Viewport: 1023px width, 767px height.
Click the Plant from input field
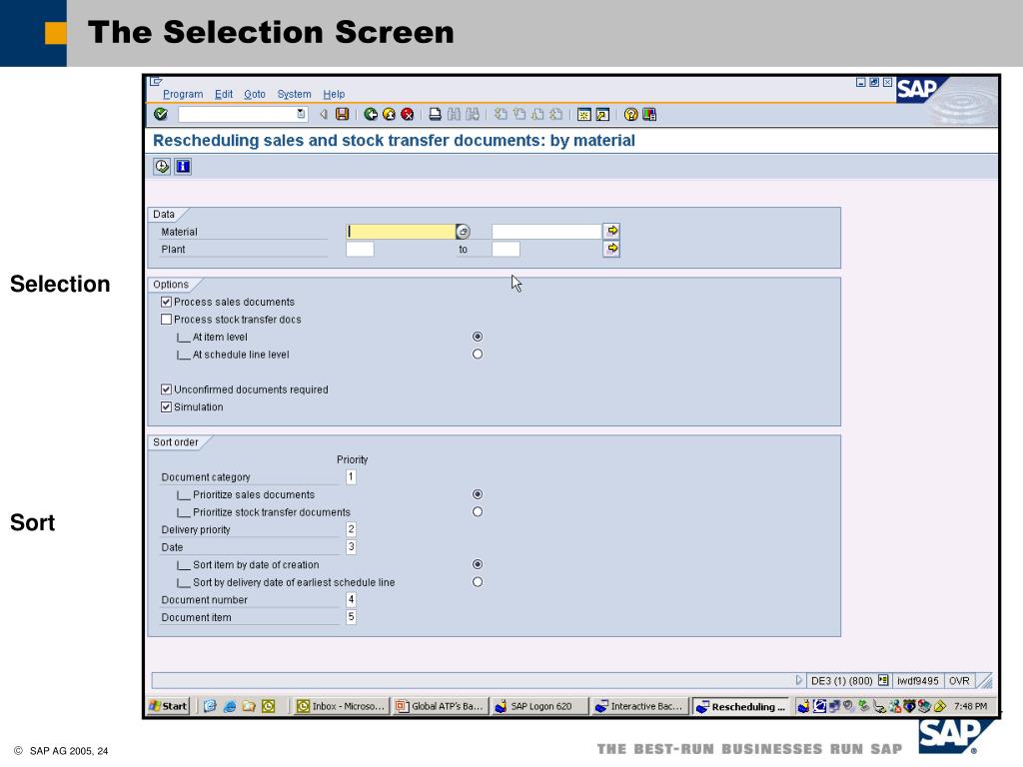(360, 249)
